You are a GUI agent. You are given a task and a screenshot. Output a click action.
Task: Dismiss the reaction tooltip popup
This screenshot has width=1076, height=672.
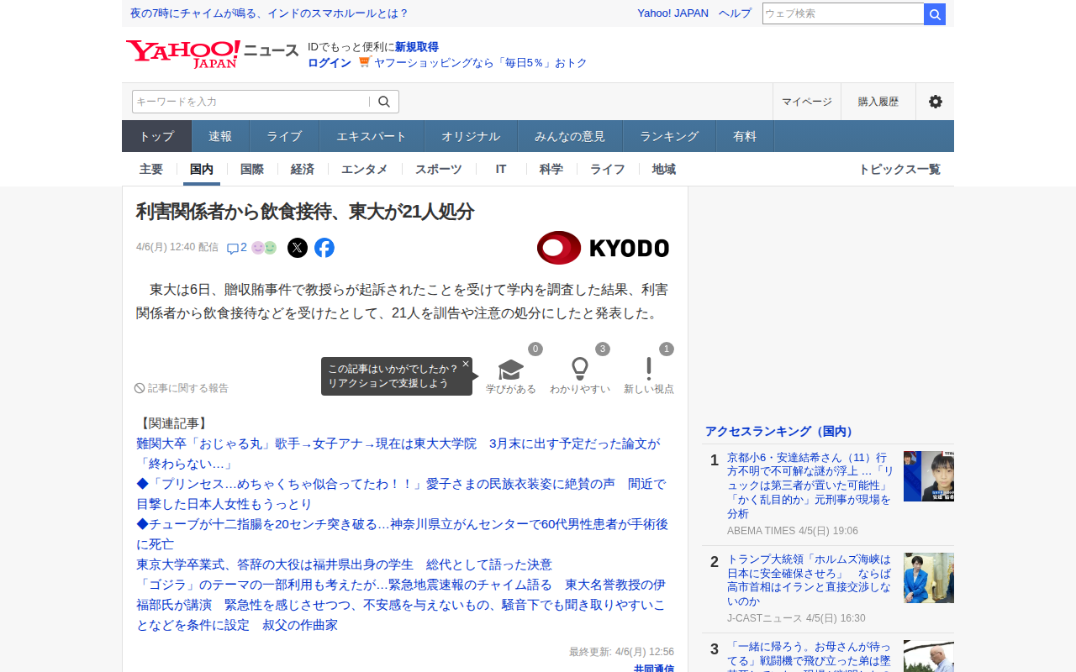pyautogui.click(x=466, y=364)
